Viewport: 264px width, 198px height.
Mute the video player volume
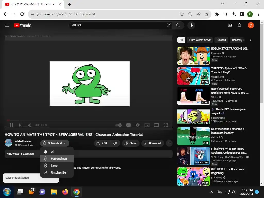pos(29,125)
